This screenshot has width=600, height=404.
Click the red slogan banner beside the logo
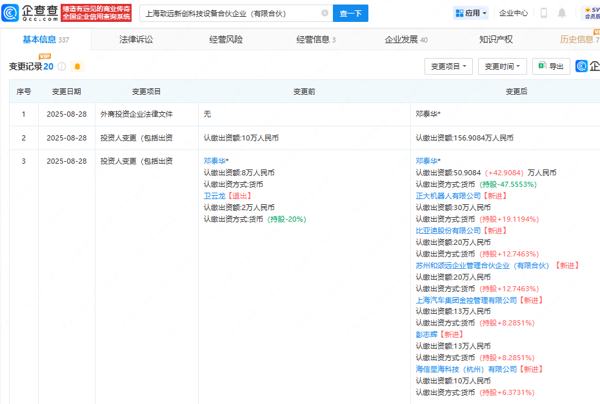coord(96,13)
